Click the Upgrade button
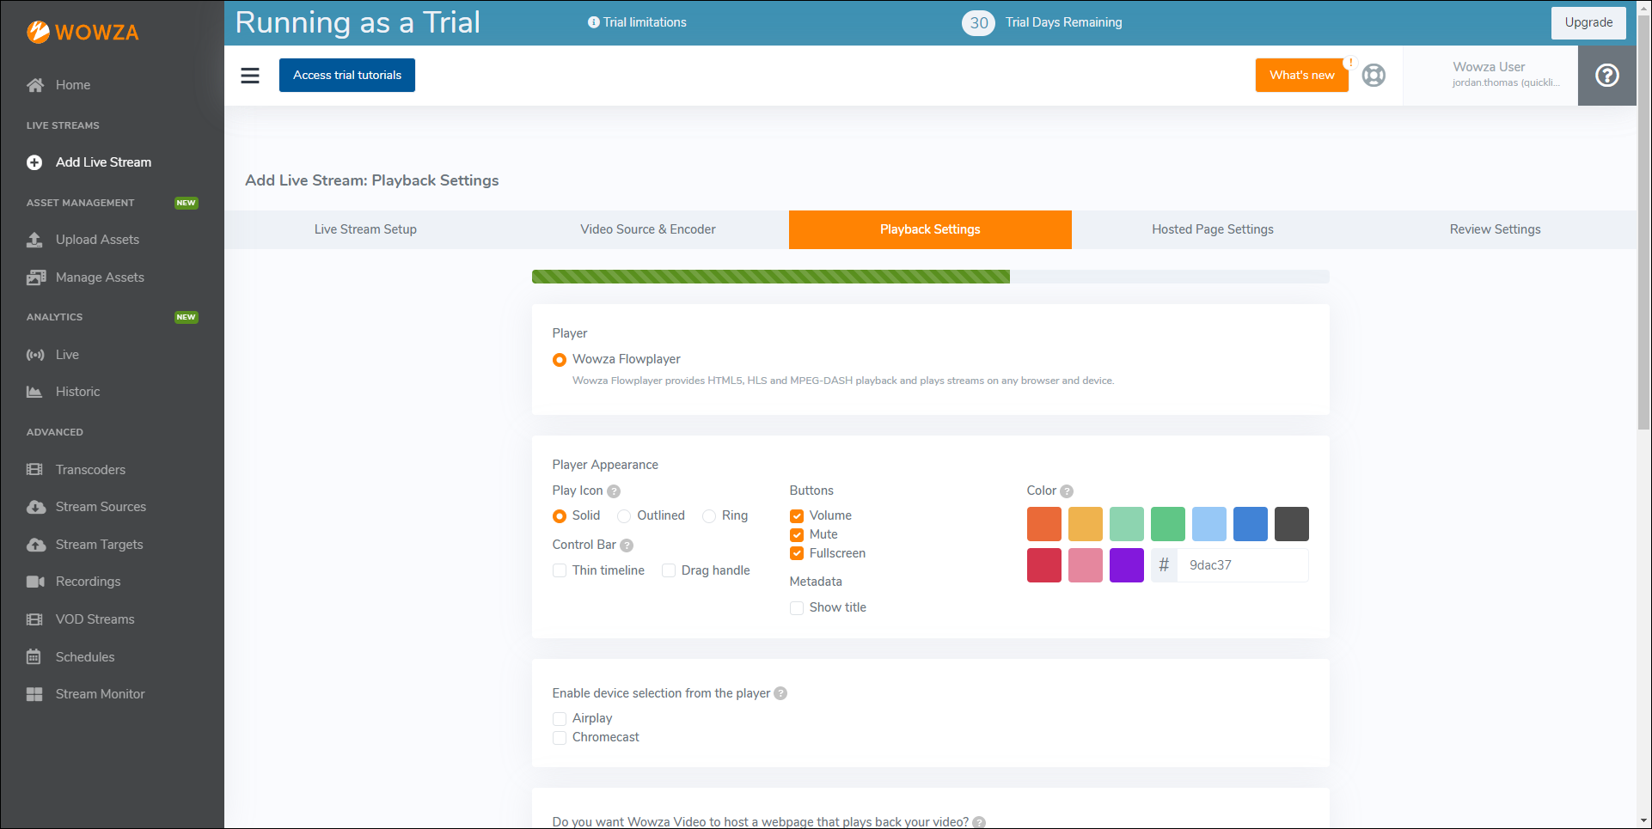1652x829 pixels. [1588, 22]
